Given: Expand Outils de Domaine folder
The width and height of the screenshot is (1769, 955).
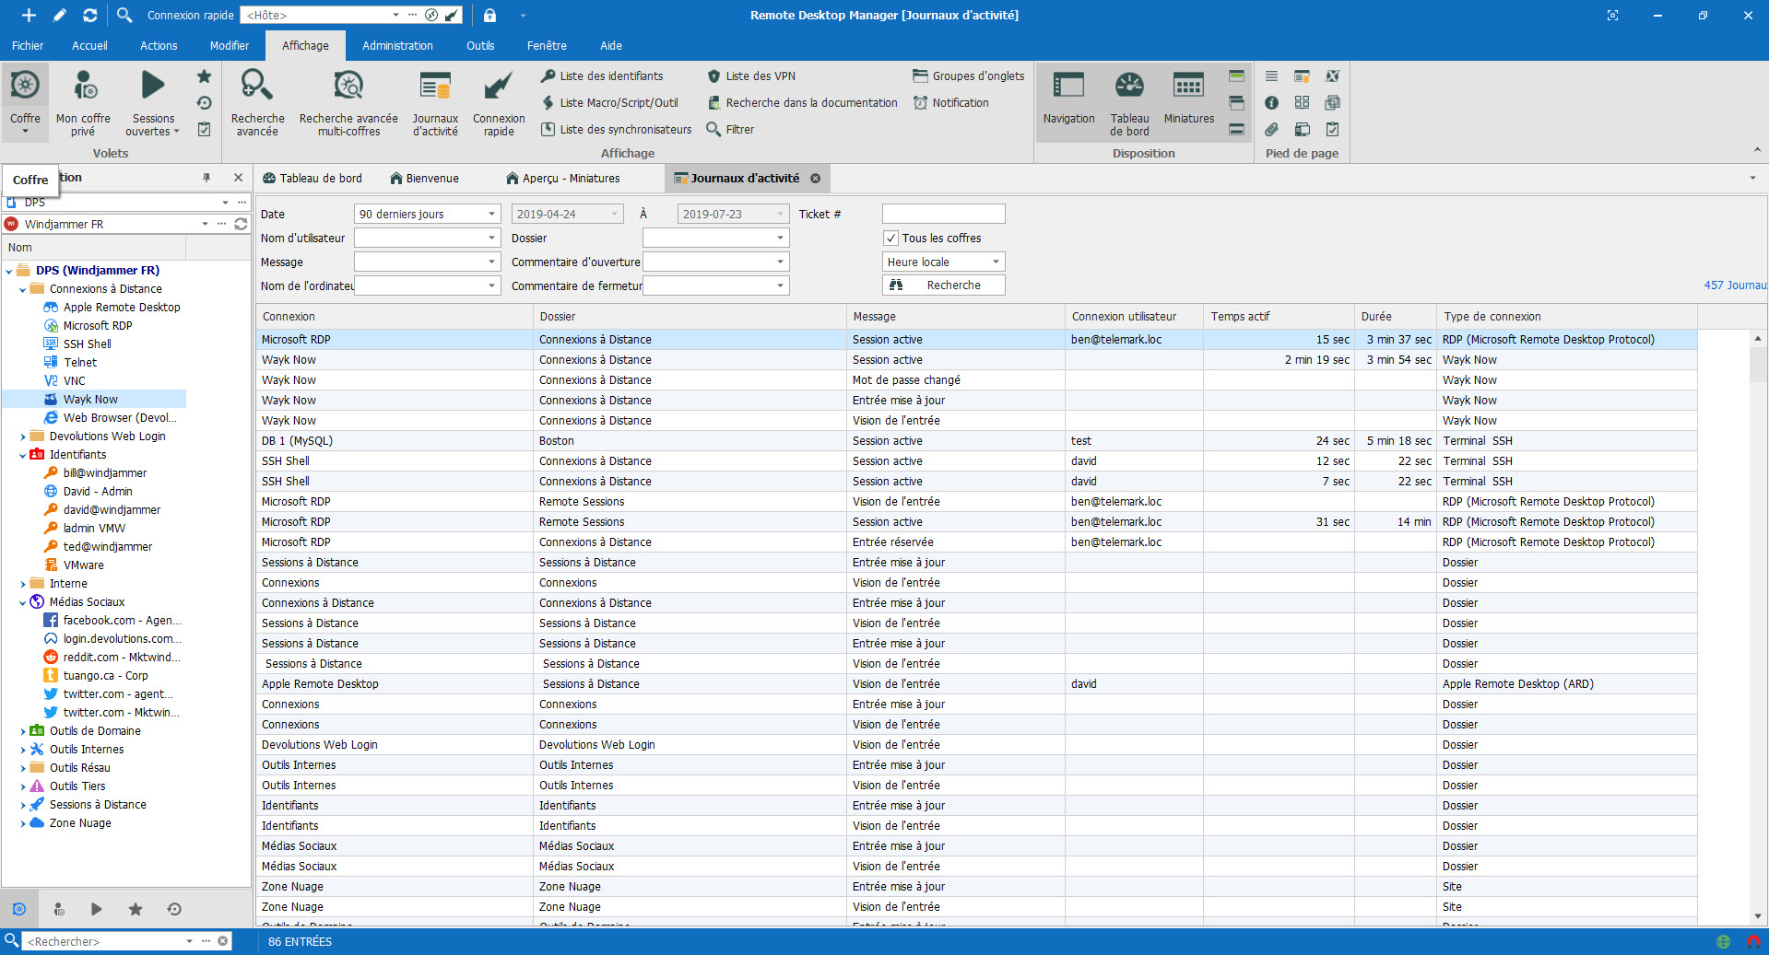Looking at the screenshot, I should tap(23, 731).
